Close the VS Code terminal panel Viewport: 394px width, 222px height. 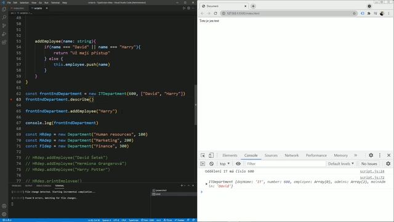pyautogui.click(x=193, y=186)
